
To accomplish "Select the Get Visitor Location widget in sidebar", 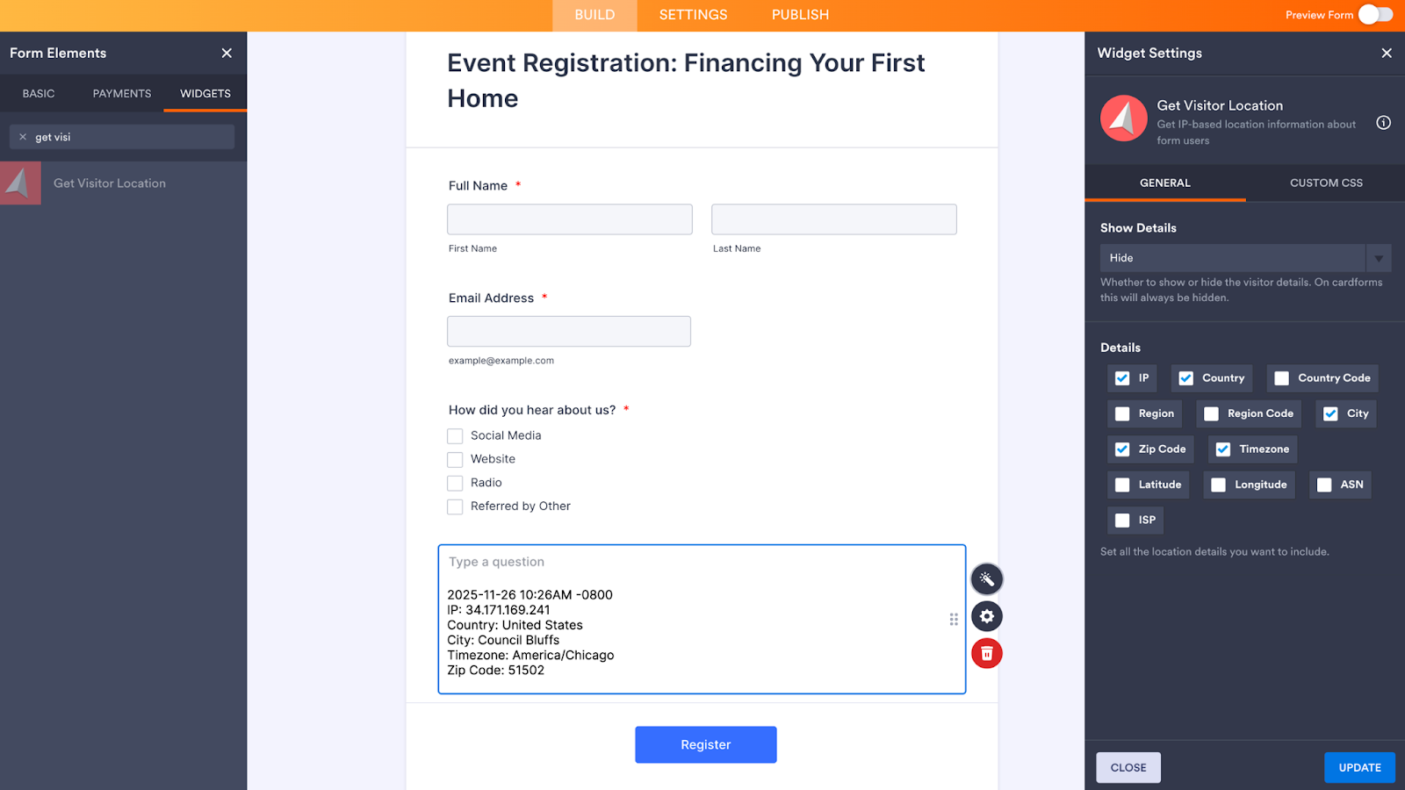I will click(109, 183).
